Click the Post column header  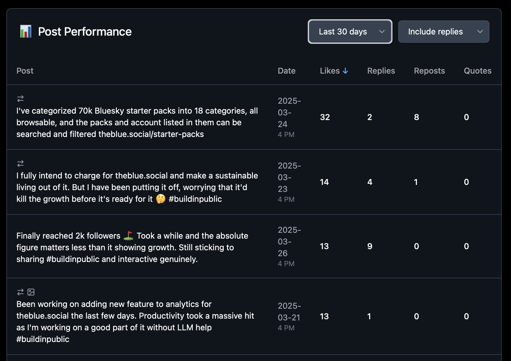[x=25, y=71]
